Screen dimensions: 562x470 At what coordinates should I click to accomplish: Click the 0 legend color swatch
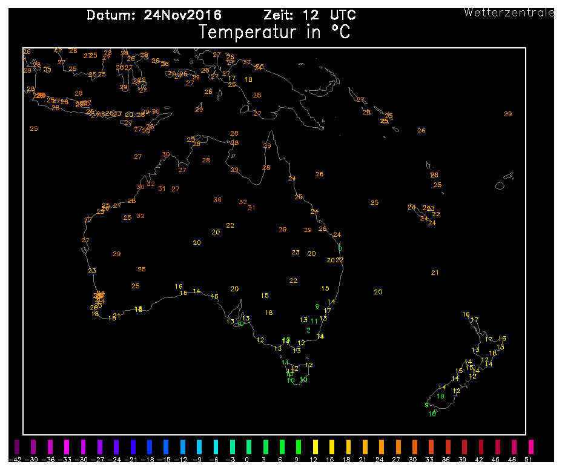(x=249, y=446)
